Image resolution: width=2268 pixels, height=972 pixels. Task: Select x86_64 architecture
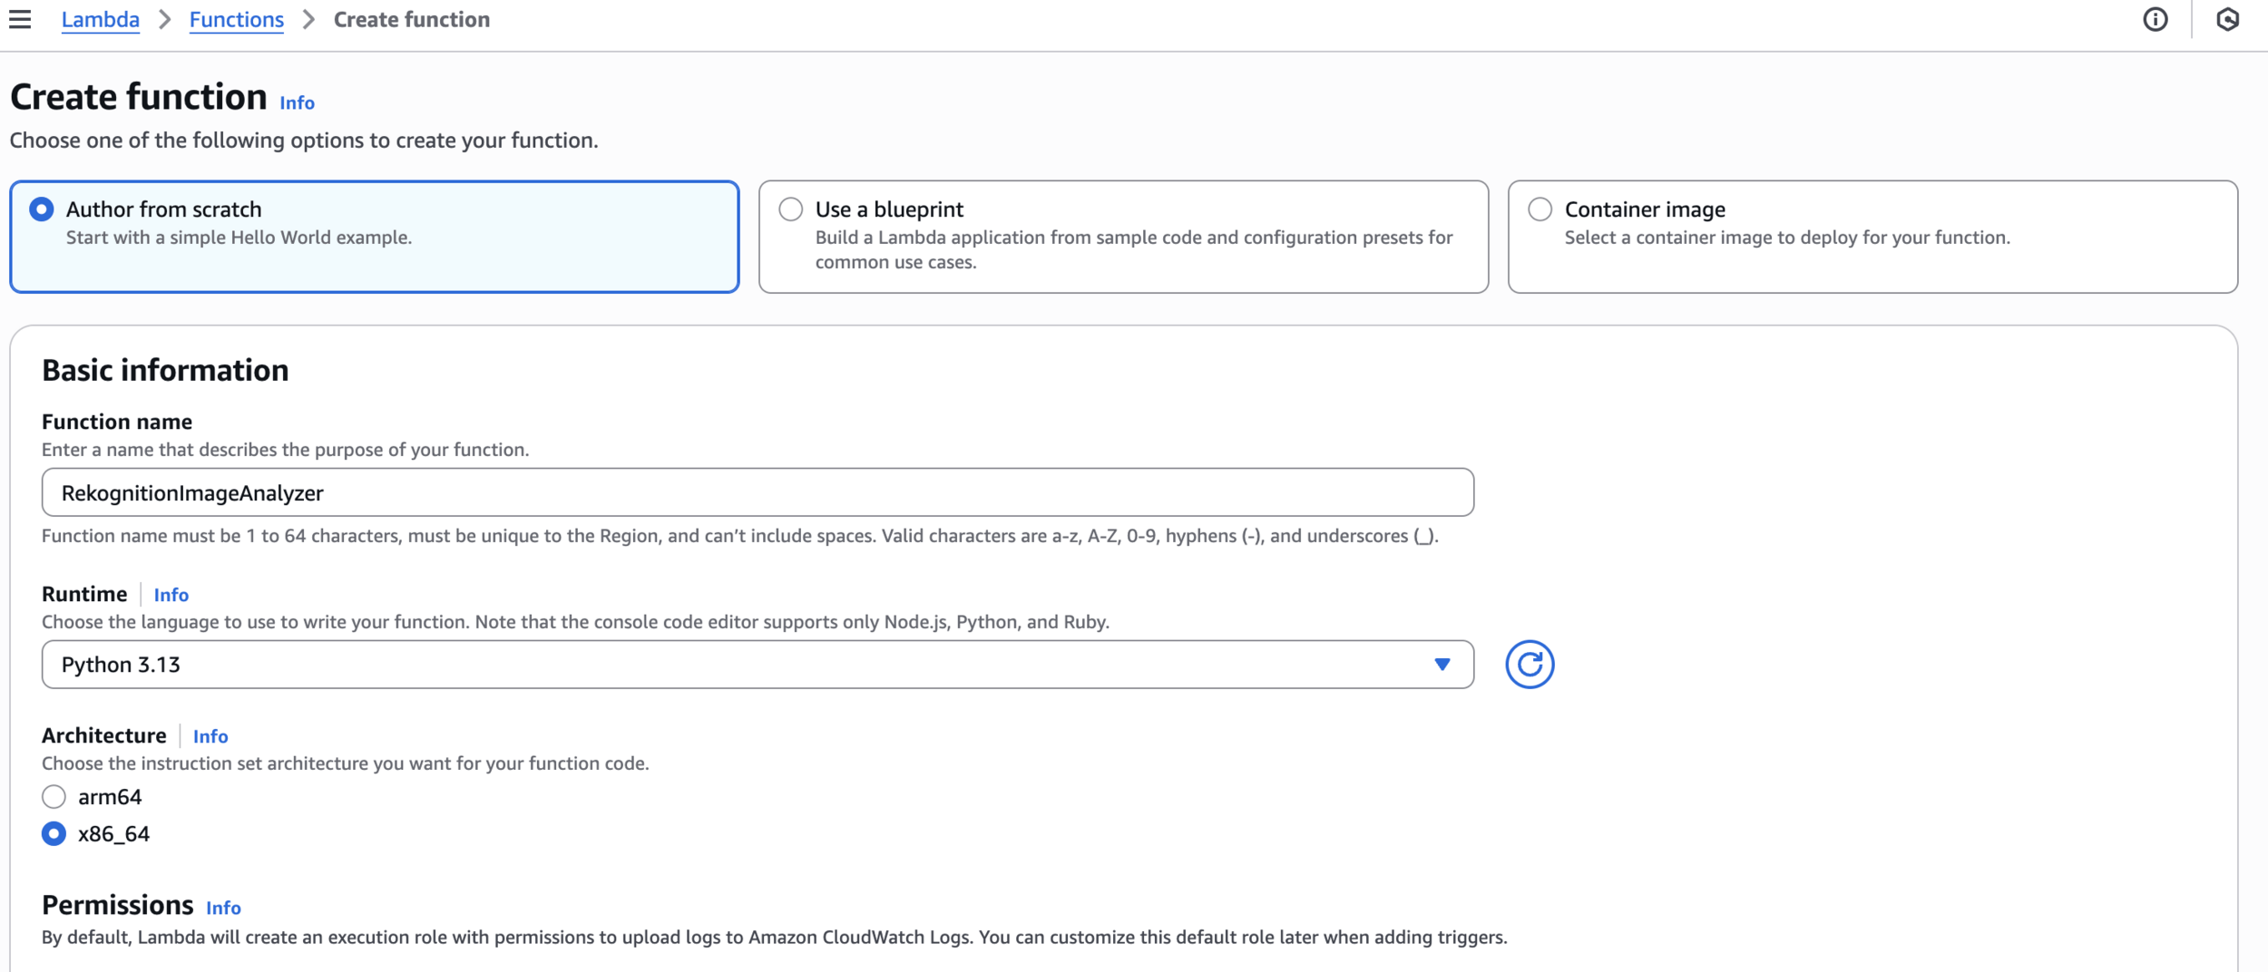tap(54, 834)
